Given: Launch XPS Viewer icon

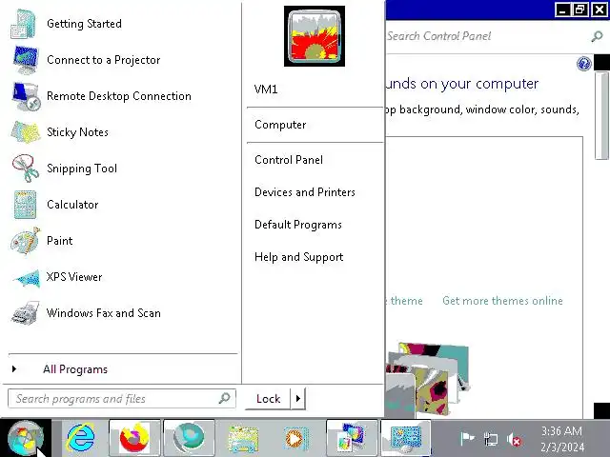Looking at the screenshot, I should click(x=27, y=277).
